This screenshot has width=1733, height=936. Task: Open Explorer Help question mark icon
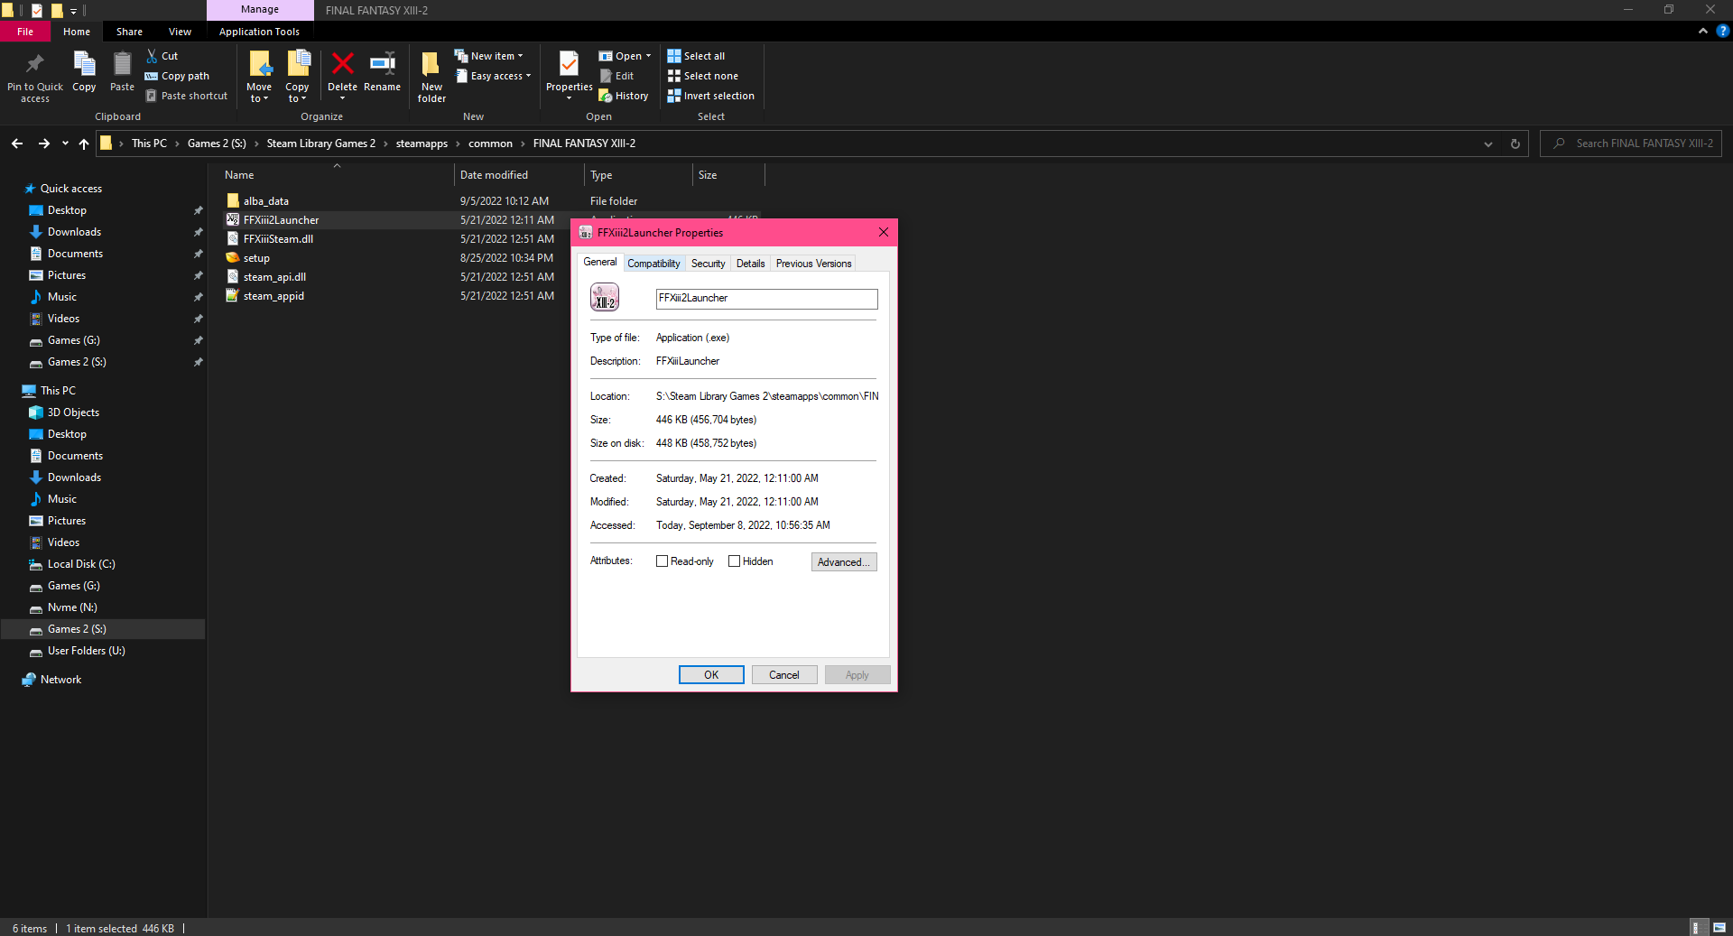[x=1722, y=31]
